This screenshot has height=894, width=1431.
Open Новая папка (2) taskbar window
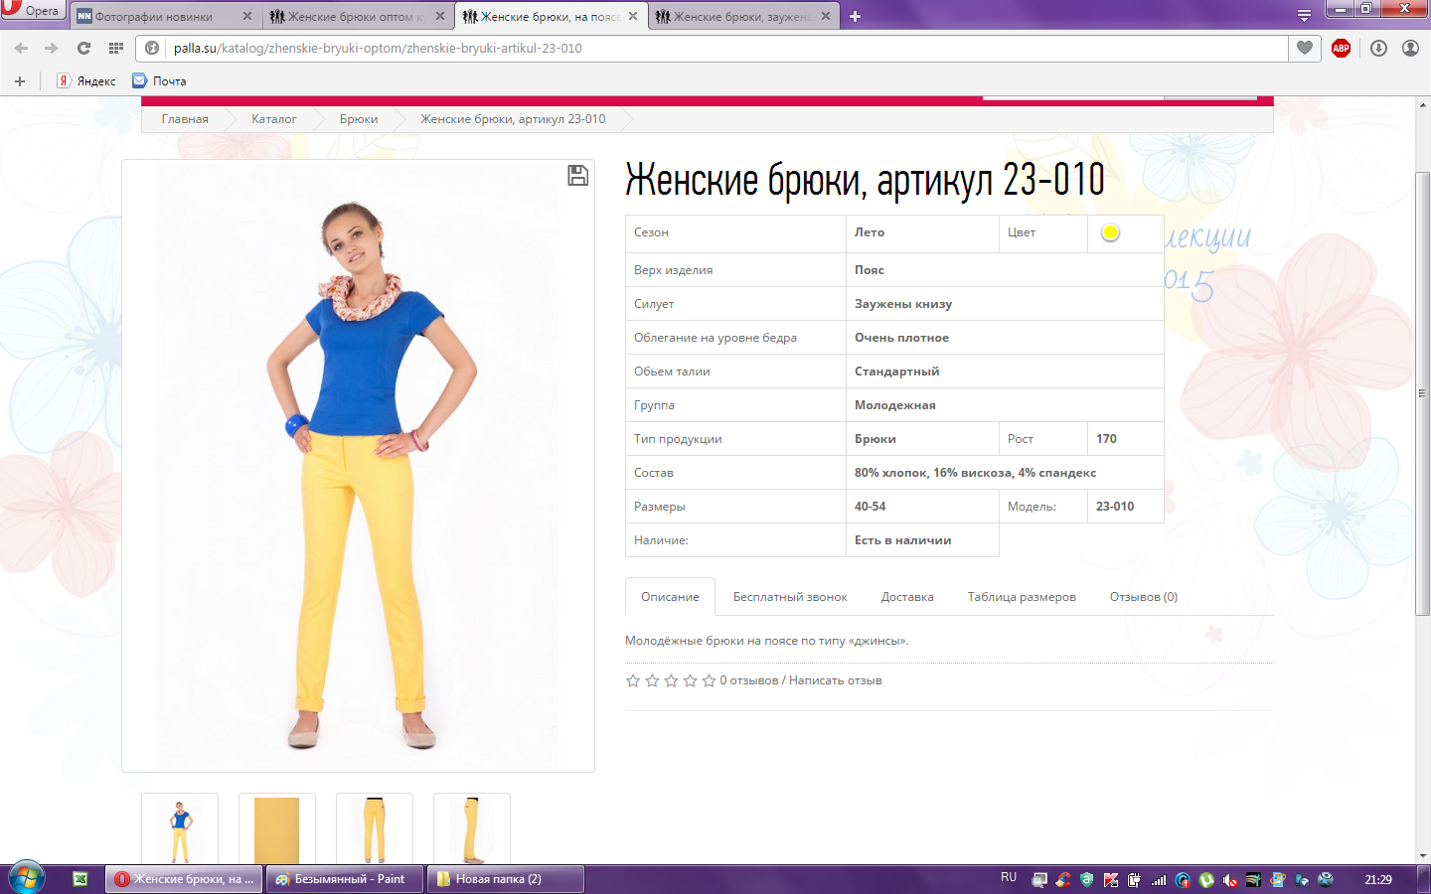[x=505, y=879]
